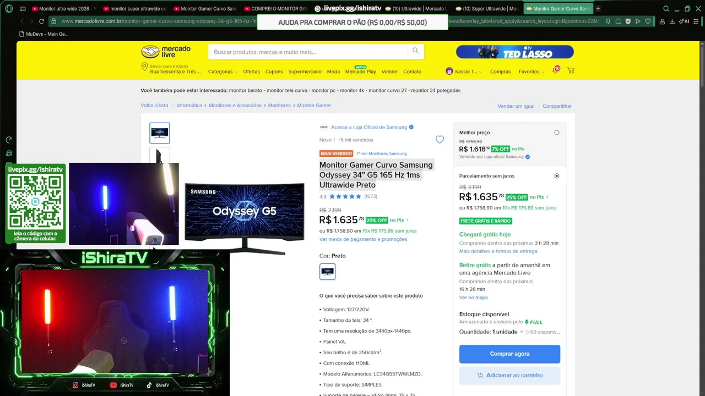Click the play arrow icon in address bar
Viewport: 705px width, 396px height.
pos(638,21)
